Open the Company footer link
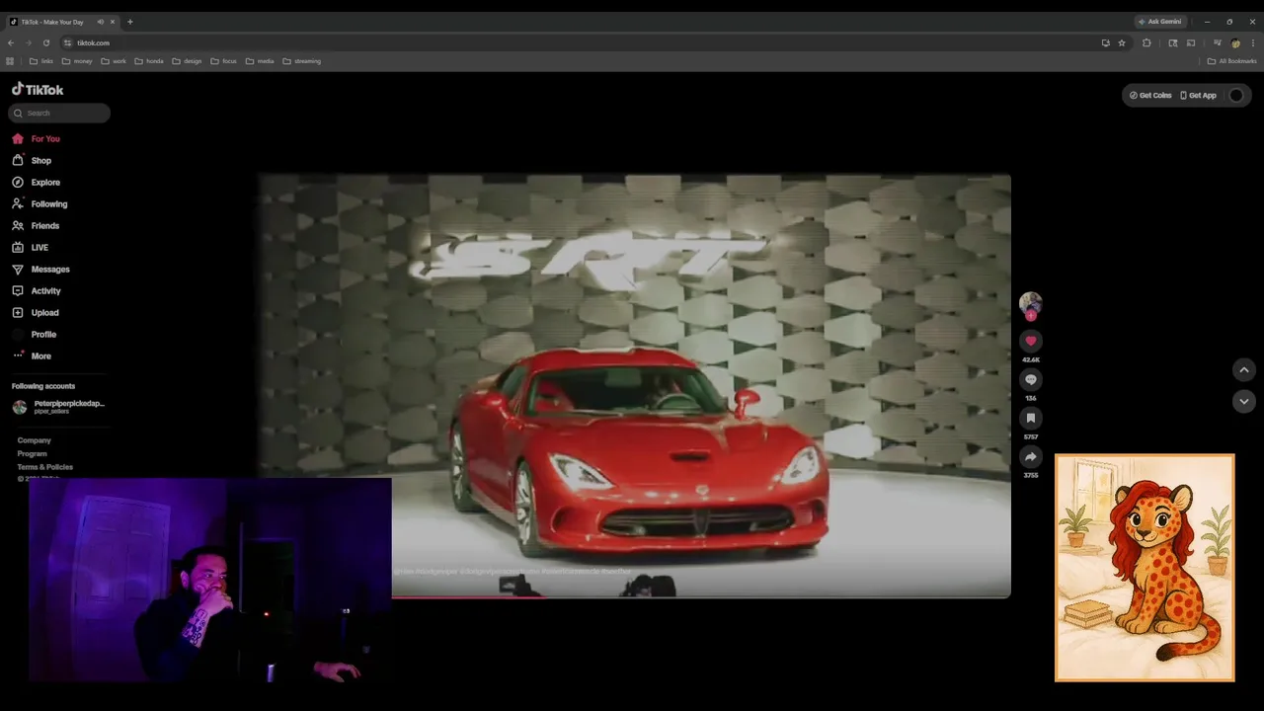 34,440
